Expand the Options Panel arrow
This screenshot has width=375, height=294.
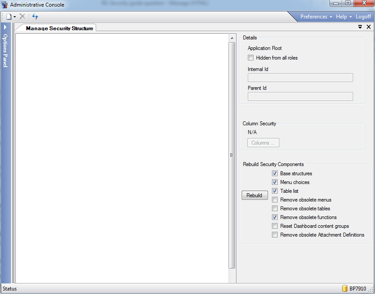point(5,27)
